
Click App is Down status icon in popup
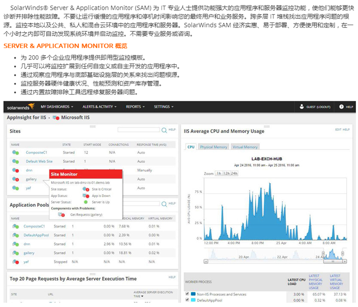tap(86, 196)
